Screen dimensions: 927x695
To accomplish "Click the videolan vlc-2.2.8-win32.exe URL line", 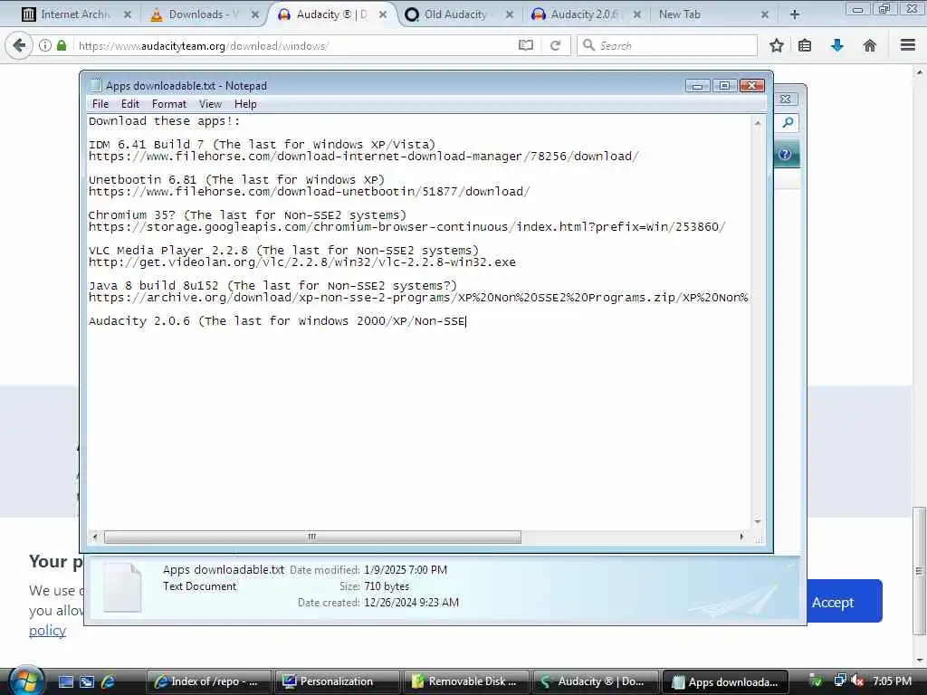I will click(x=302, y=262).
